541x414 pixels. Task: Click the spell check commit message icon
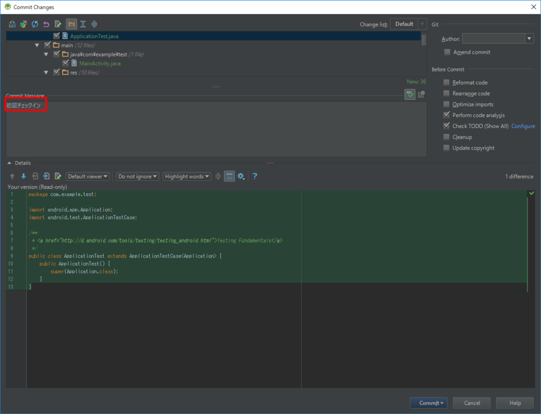point(410,94)
